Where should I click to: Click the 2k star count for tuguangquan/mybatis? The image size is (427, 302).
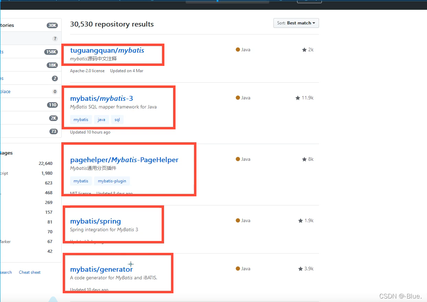pos(308,50)
